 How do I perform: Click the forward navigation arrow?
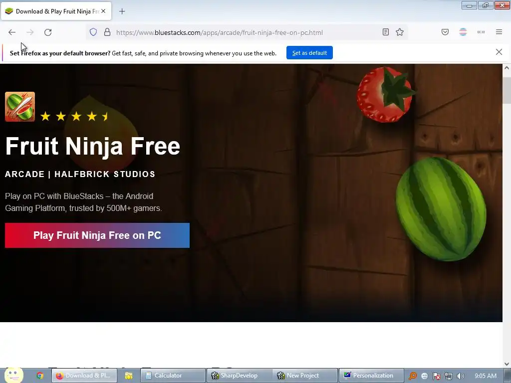tap(30, 32)
